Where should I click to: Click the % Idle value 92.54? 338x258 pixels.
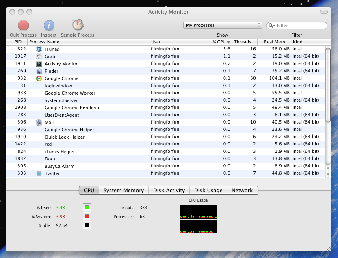point(62,225)
